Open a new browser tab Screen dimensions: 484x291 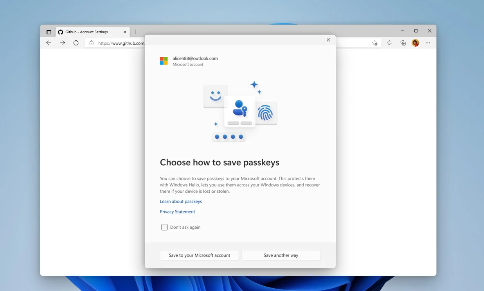(135, 32)
